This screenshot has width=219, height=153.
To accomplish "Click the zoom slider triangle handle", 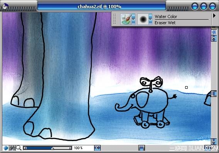I will 53,148.
